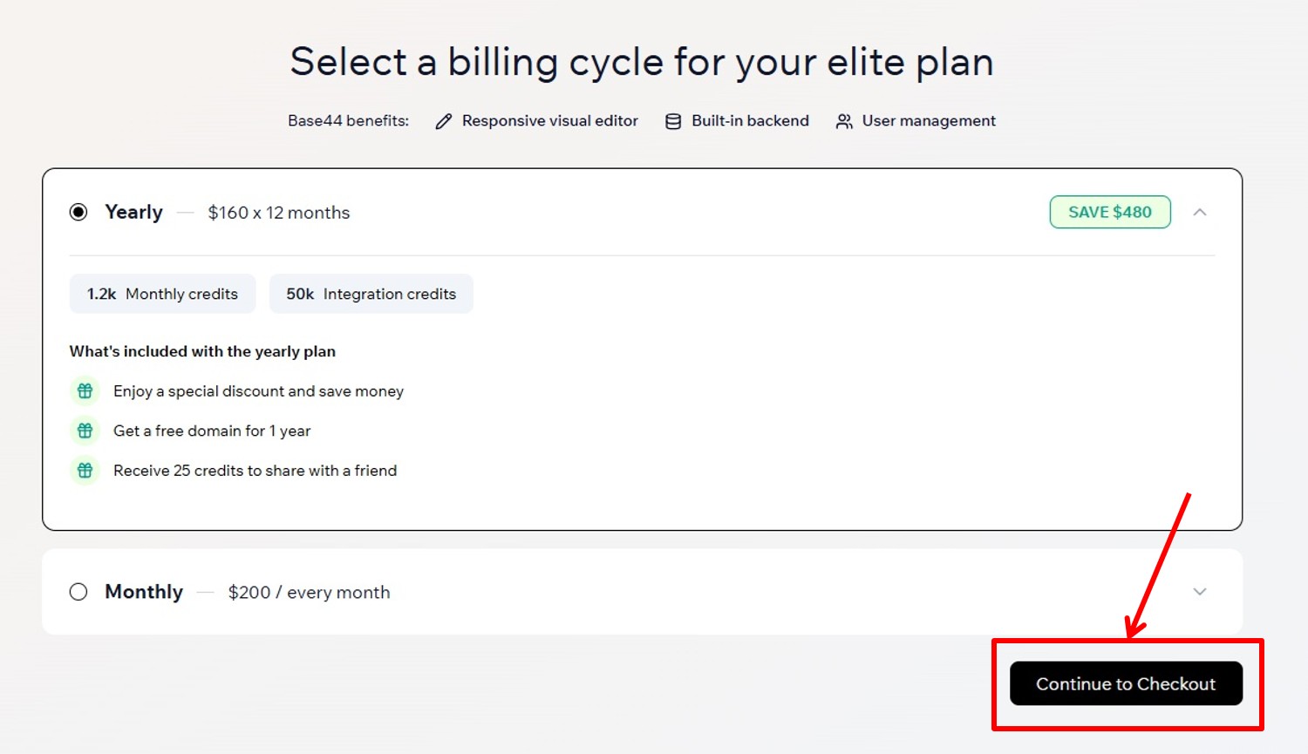Viewport: 1308px width, 754px height.
Task: Click the people icon for User management
Action: (843, 122)
